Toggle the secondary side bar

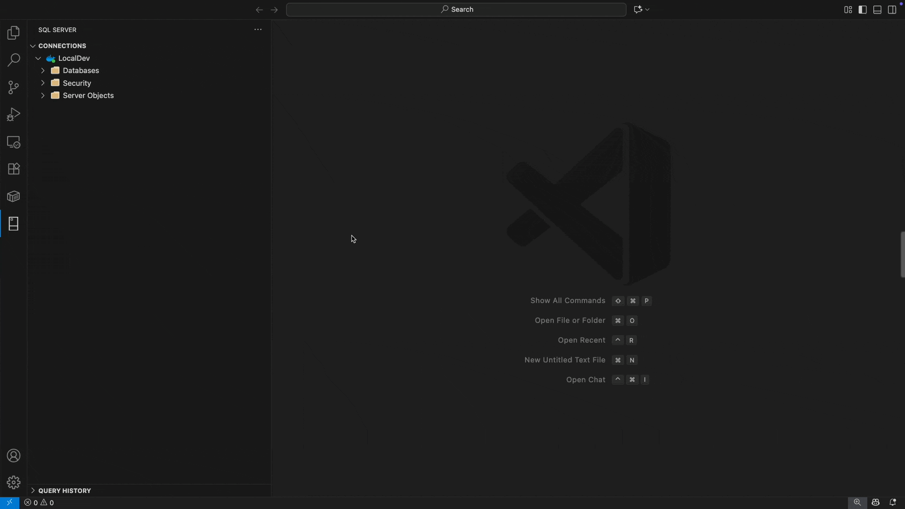tap(892, 10)
